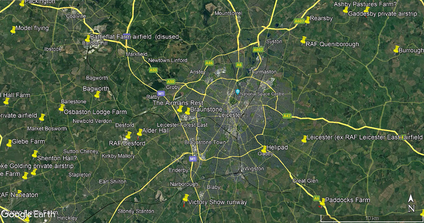The height and width of the screenshot is (223, 424).
Task: Click the Leicester city label
Action: 230,115
